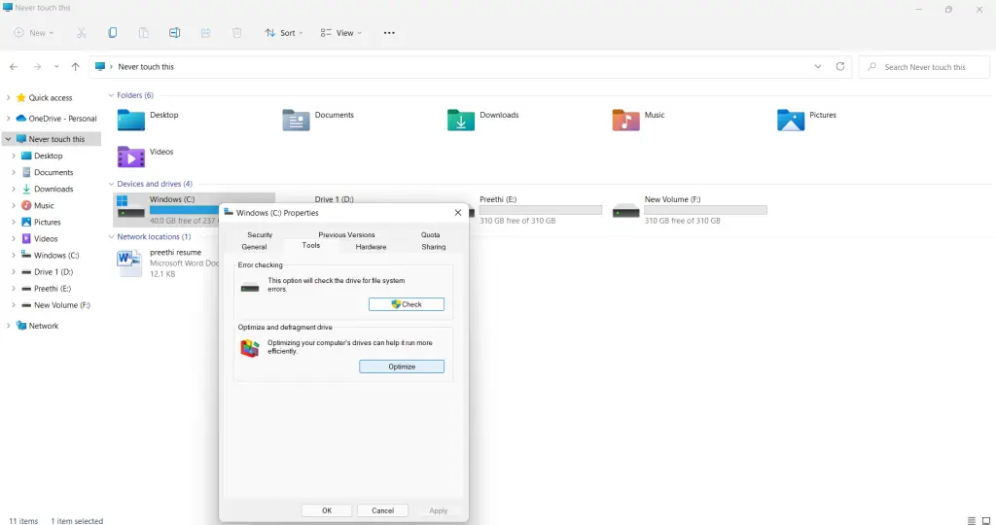The width and height of the screenshot is (996, 525).
Task: Switch to details view icon in status bar
Action: pyautogui.click(x=972, y=520)
